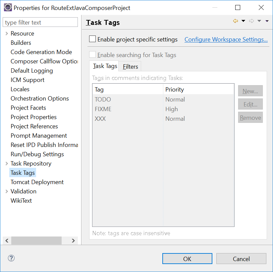The image size is (273, 272).
Task: Expand the Validation tree node
Action: (x=7, y=191)
